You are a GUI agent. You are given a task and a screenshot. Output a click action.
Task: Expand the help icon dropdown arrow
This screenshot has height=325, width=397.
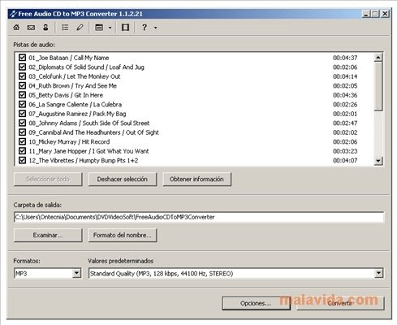(x=156, y=28)
